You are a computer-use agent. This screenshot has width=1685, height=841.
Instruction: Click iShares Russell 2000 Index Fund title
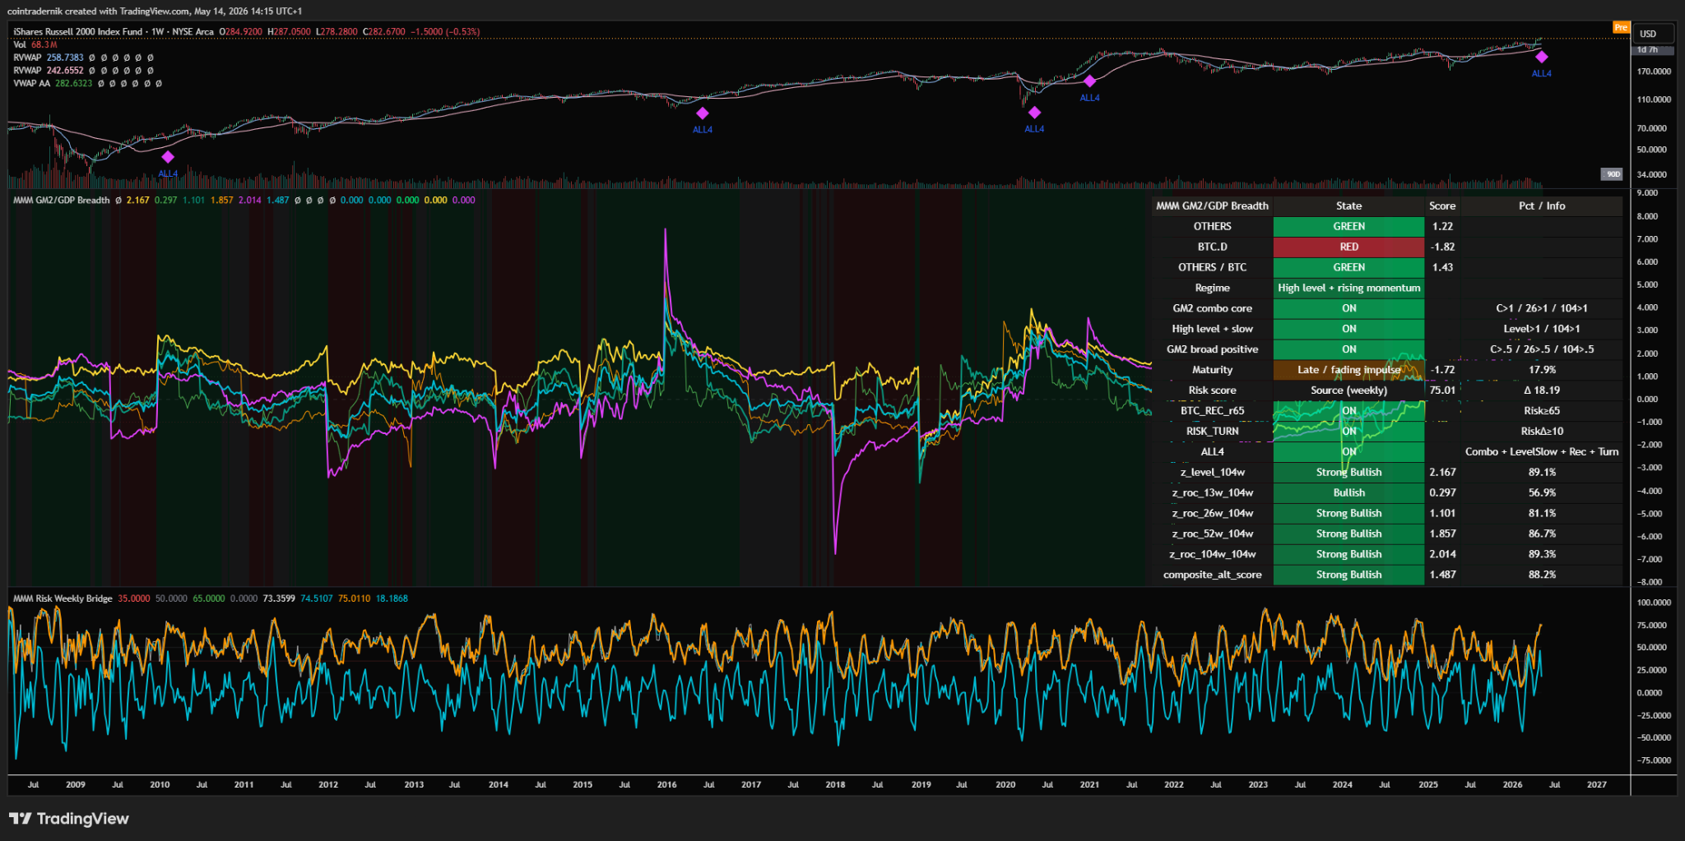click(x=78, y=32)
